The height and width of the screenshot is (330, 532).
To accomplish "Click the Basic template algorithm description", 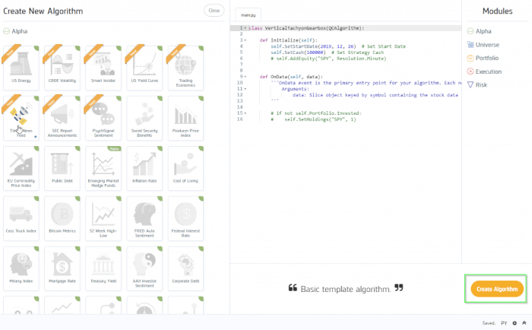I will pos(345,289).
